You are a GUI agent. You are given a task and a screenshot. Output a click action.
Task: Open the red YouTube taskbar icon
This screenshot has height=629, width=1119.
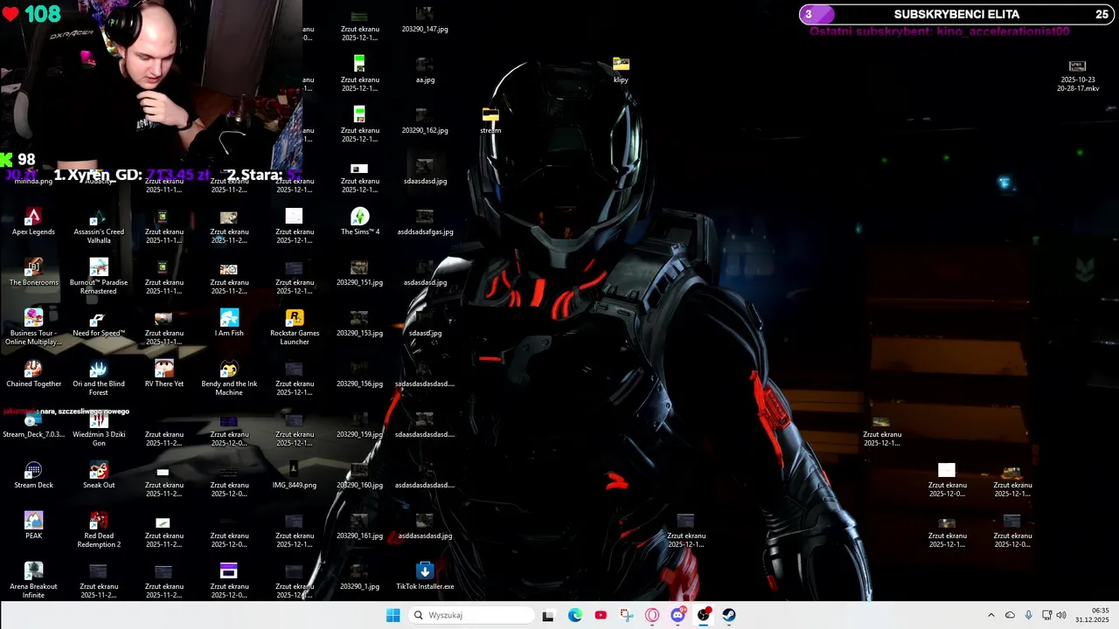(601, 615)
